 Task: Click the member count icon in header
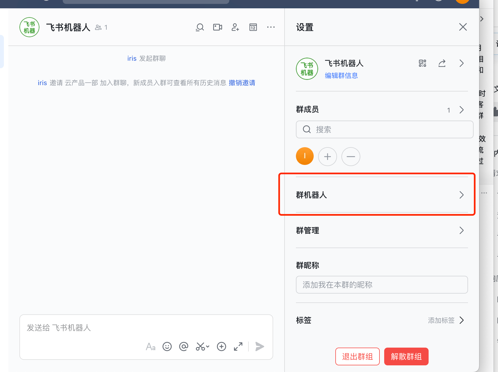98,27
